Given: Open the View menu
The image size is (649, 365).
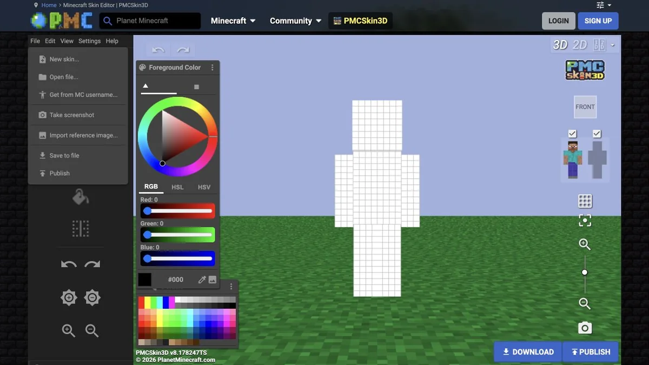Looking at the screenshot, I should pos(67,41).
